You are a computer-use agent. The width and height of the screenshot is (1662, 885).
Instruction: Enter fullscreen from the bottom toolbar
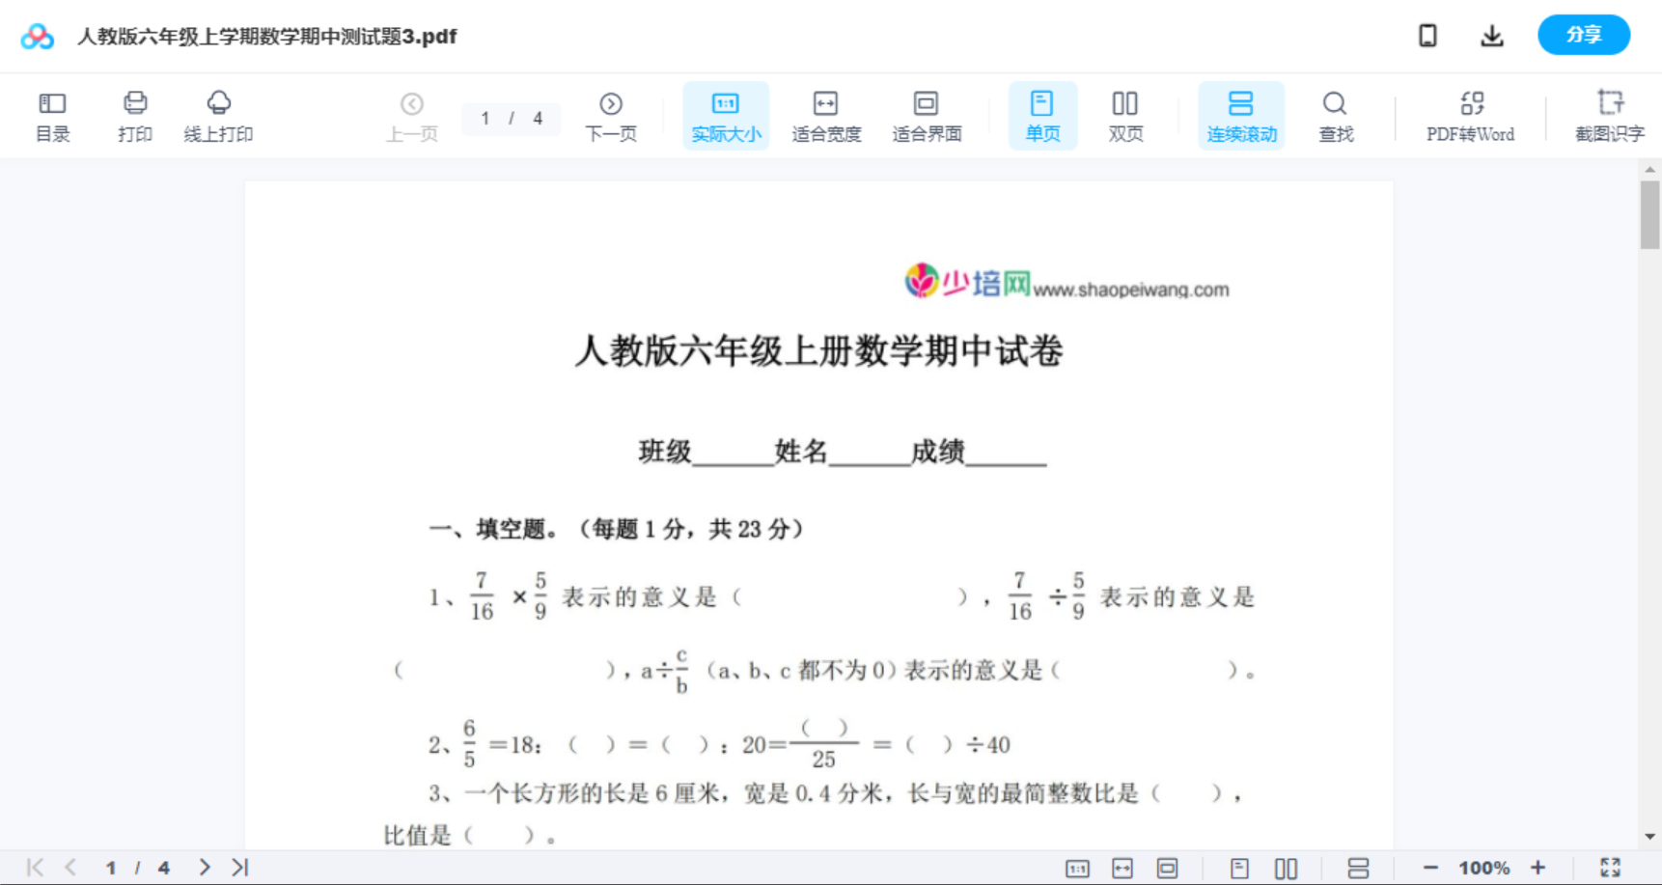click(x=1609, y=867)
